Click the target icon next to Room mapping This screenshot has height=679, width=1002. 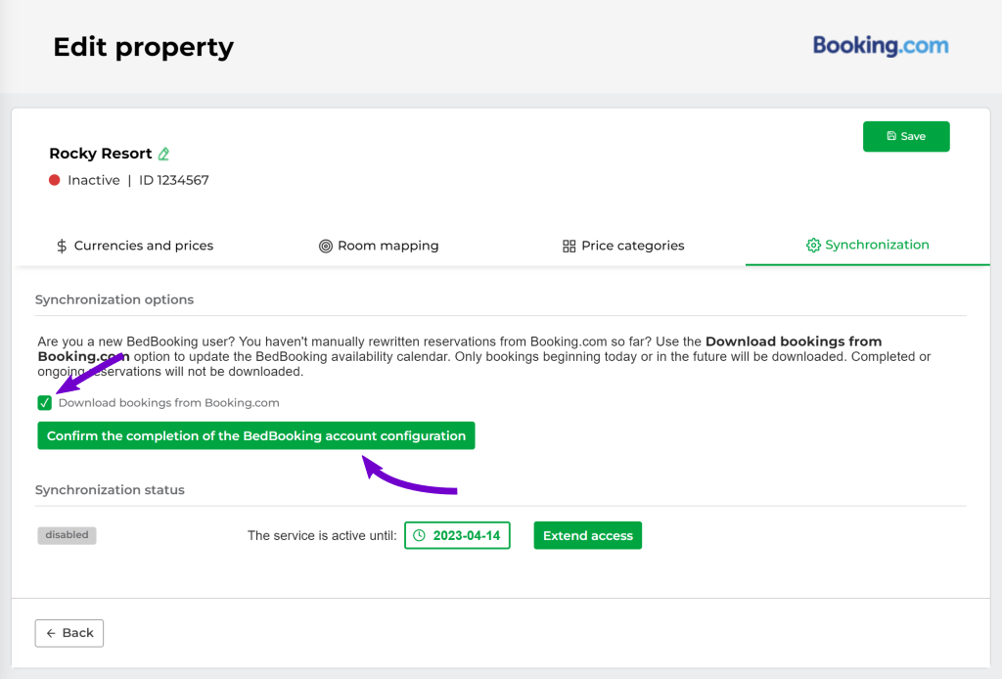tap(325, 246)
